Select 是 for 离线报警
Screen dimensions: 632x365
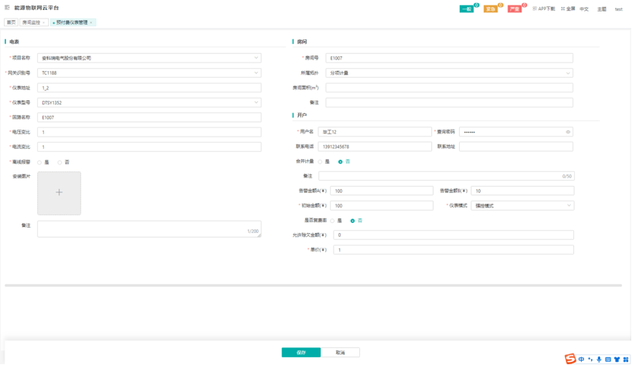39,163
